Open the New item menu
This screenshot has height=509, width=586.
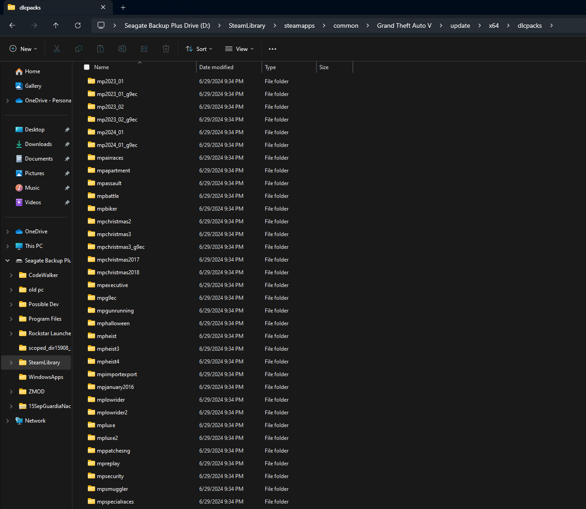pos(23,49)
